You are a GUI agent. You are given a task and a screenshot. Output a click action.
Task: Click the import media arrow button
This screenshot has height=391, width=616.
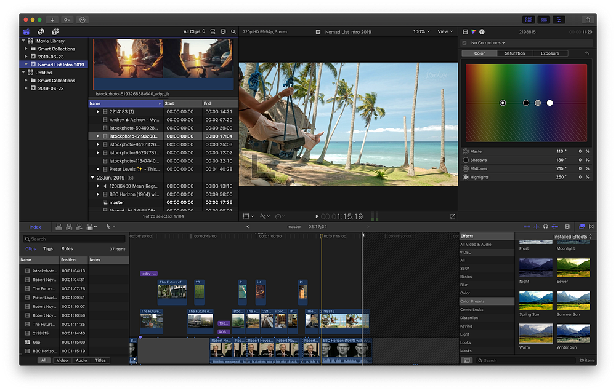[51, 20]
